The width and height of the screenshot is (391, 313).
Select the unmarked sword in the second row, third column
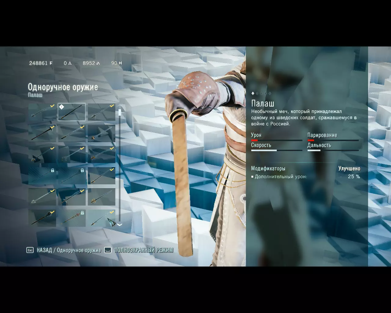pos(101,133)
